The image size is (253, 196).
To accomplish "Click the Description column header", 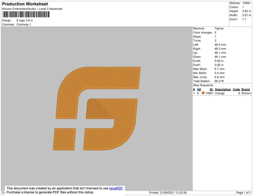I will pos(223,90).
